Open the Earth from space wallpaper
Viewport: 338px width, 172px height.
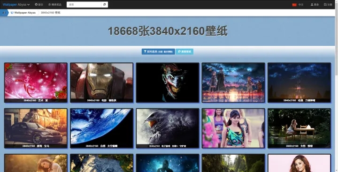(x=102, y=128)
